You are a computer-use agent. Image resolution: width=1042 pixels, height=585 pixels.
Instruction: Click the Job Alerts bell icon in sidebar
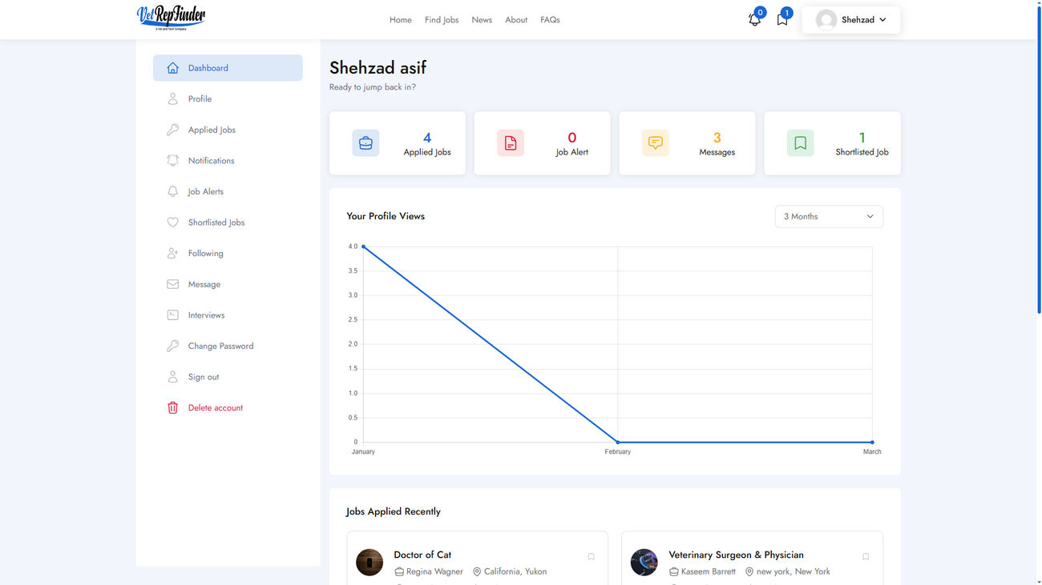(x=172, y=192)
